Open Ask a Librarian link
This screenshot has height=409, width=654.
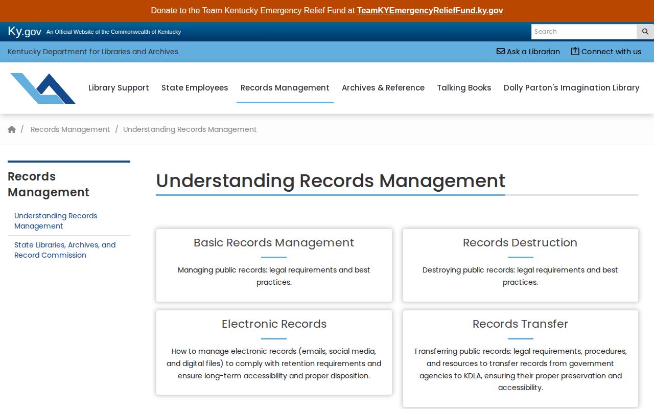pyautogui.click(x=528, y=52)
